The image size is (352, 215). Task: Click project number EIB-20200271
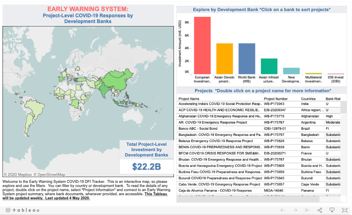click(x=275, y=153)
